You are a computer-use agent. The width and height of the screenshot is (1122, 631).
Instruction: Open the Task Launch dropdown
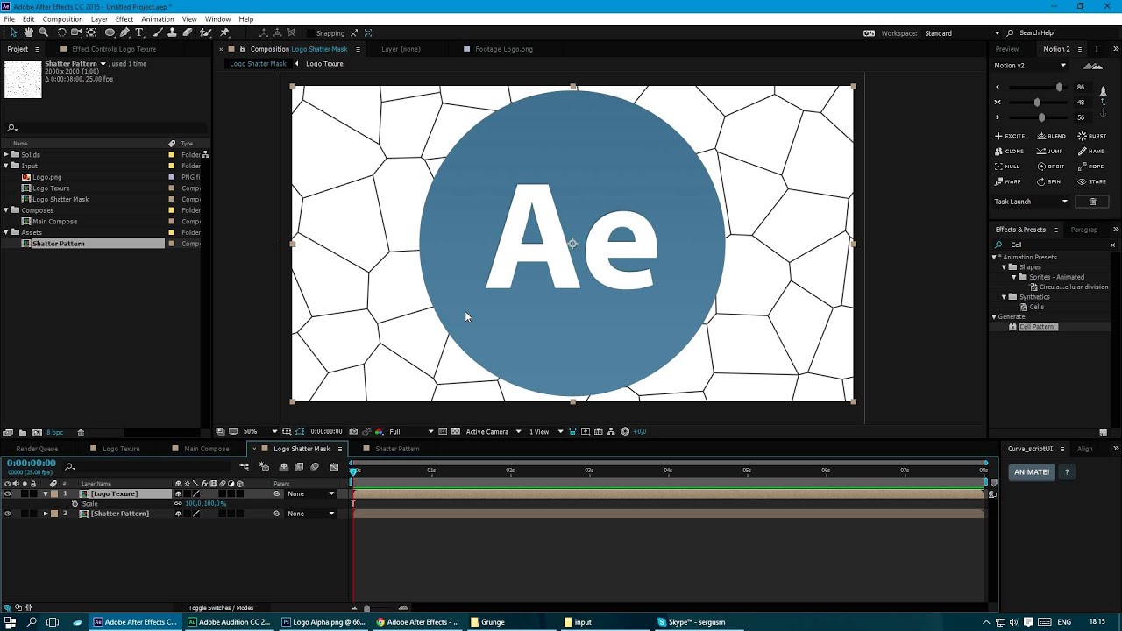[1032, 202]
